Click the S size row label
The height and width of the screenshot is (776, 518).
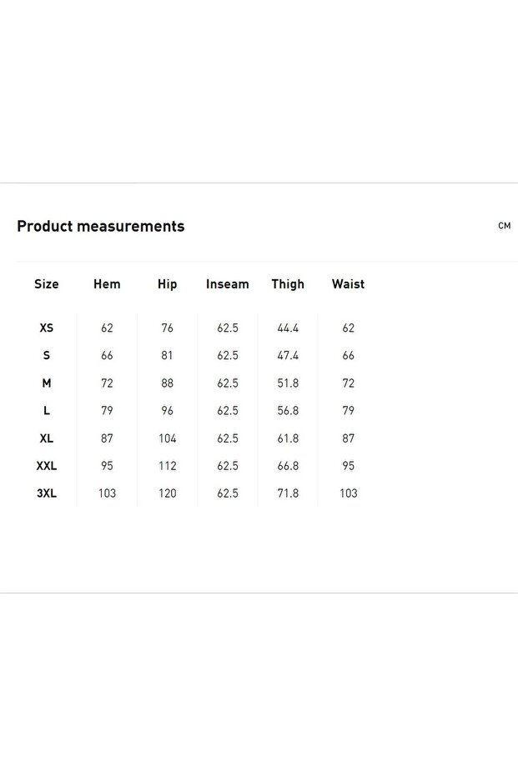pyautogui.click(x=47, y=356)
